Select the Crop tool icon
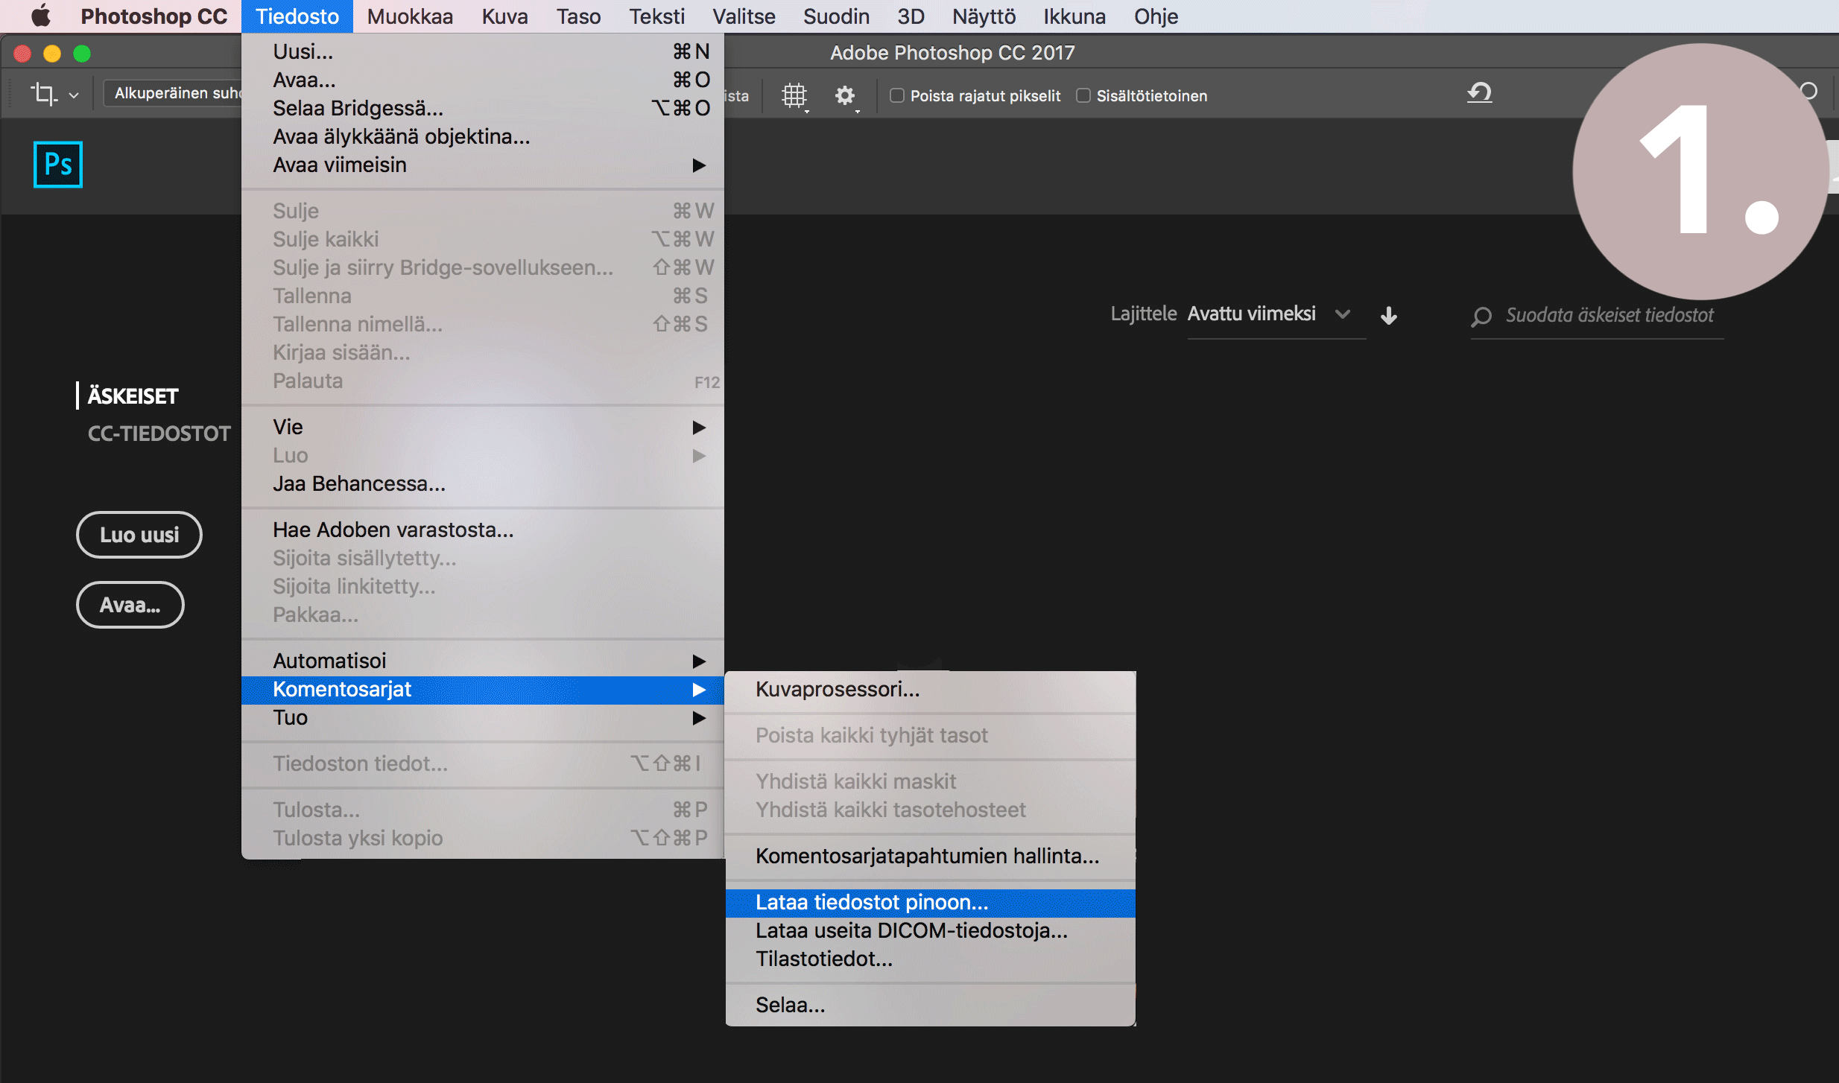 (x=43, y=94)
